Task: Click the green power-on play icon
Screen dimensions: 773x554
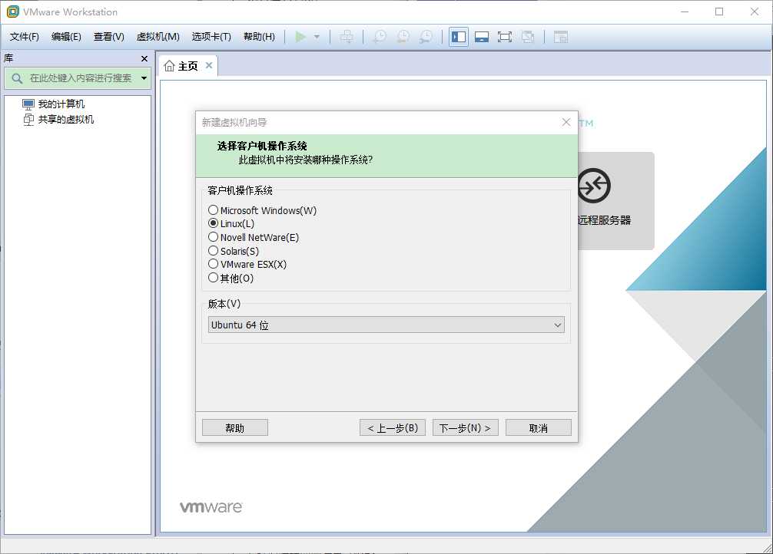Action: 300,37
